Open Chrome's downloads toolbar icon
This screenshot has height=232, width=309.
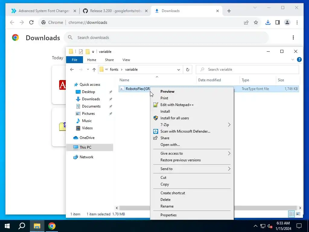[x=268, y=22]
